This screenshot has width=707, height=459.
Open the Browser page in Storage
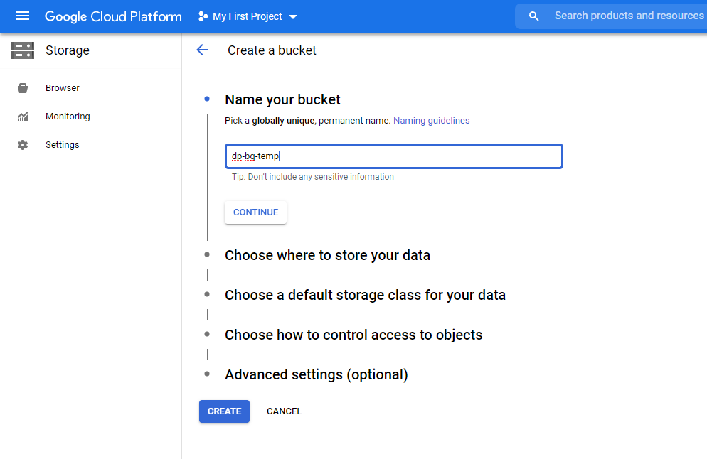[62, 88]
